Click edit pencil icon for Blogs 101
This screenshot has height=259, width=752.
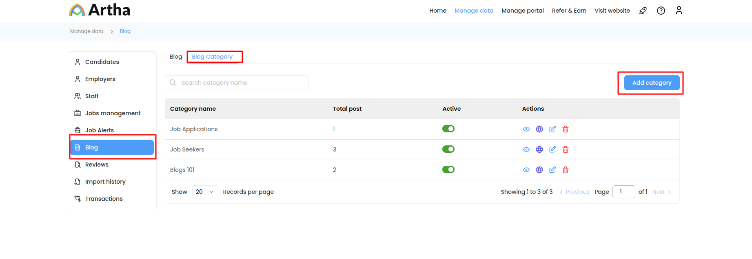(x=552, y=170)
